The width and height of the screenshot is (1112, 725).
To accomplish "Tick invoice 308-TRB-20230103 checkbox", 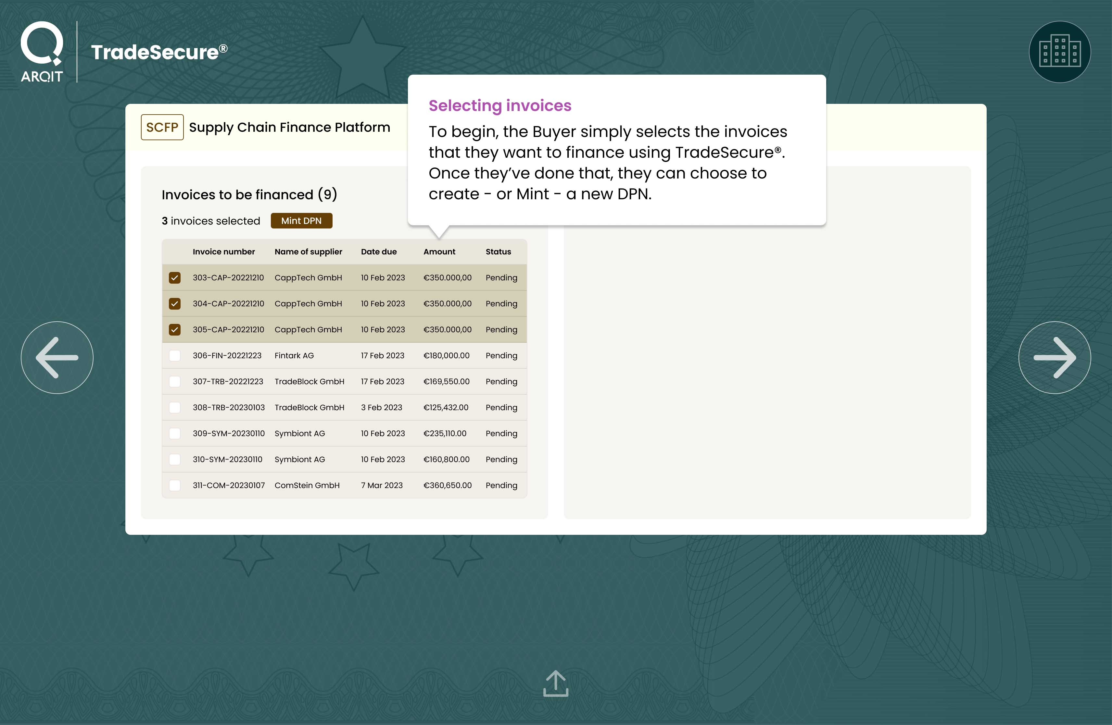I will pyautogui.click(x=175, y=408).
